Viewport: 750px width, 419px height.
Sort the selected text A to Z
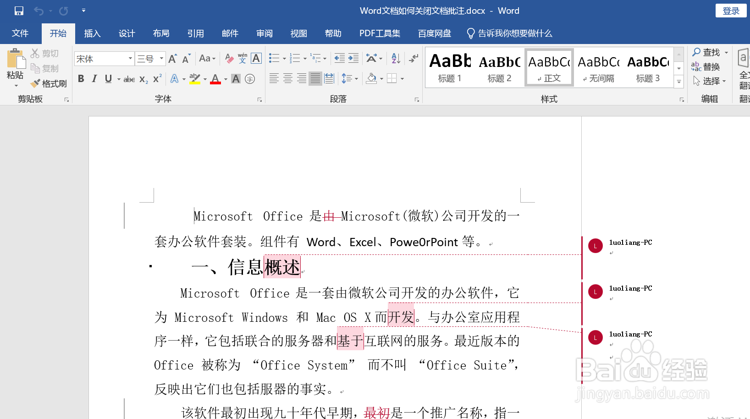(396, 58)
